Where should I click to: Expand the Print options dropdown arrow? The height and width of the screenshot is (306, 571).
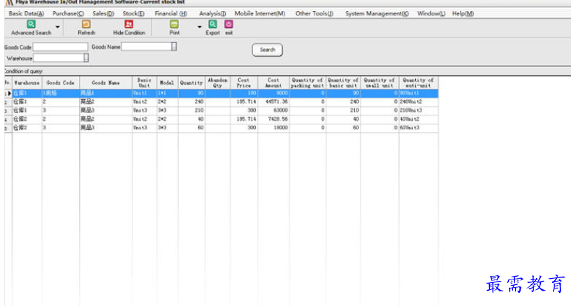[x=200, y=27]
